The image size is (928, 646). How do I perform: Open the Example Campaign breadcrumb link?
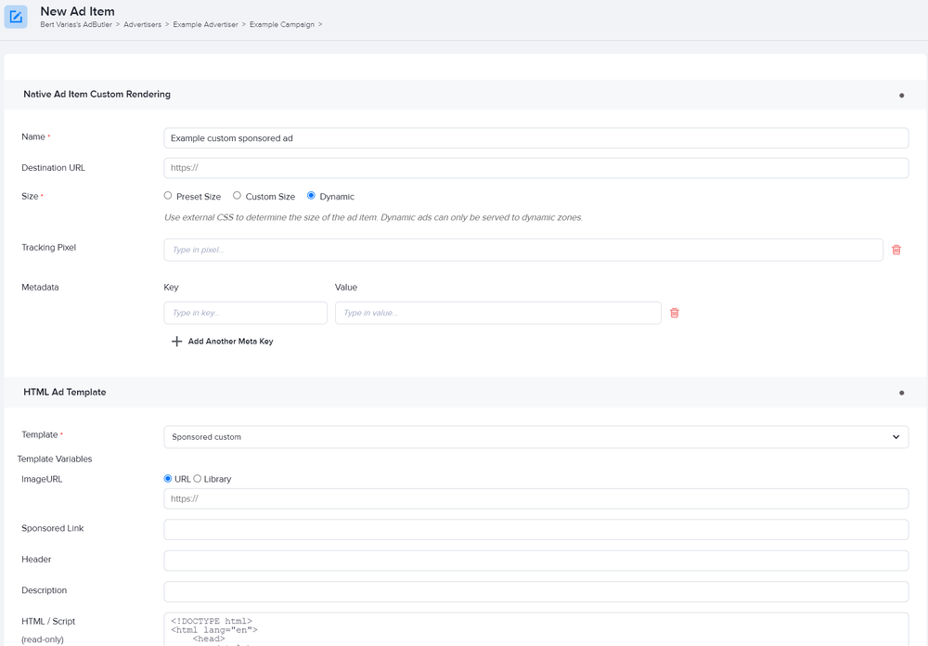coord(282,24)
